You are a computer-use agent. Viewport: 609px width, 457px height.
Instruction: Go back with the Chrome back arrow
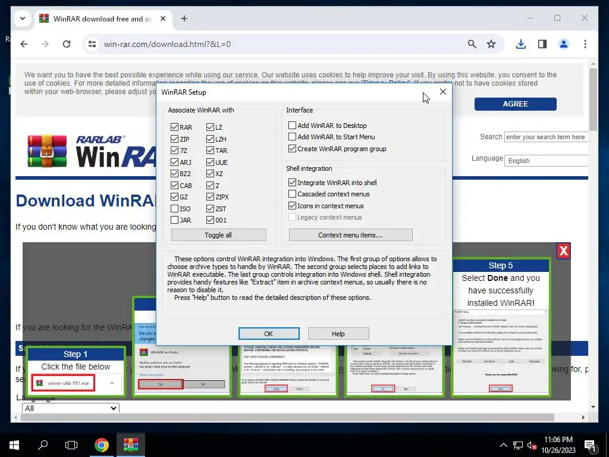[24, 44]
